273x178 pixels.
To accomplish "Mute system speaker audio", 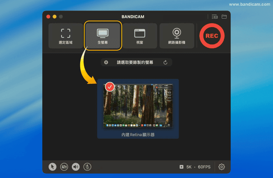I will [x=76, y=167].
